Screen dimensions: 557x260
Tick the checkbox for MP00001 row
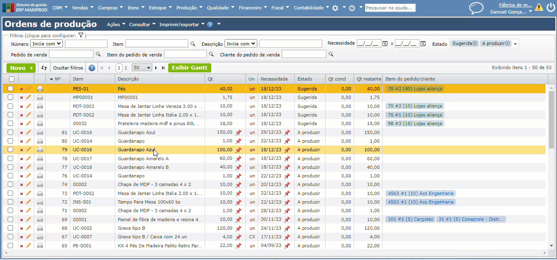[11, 97]
